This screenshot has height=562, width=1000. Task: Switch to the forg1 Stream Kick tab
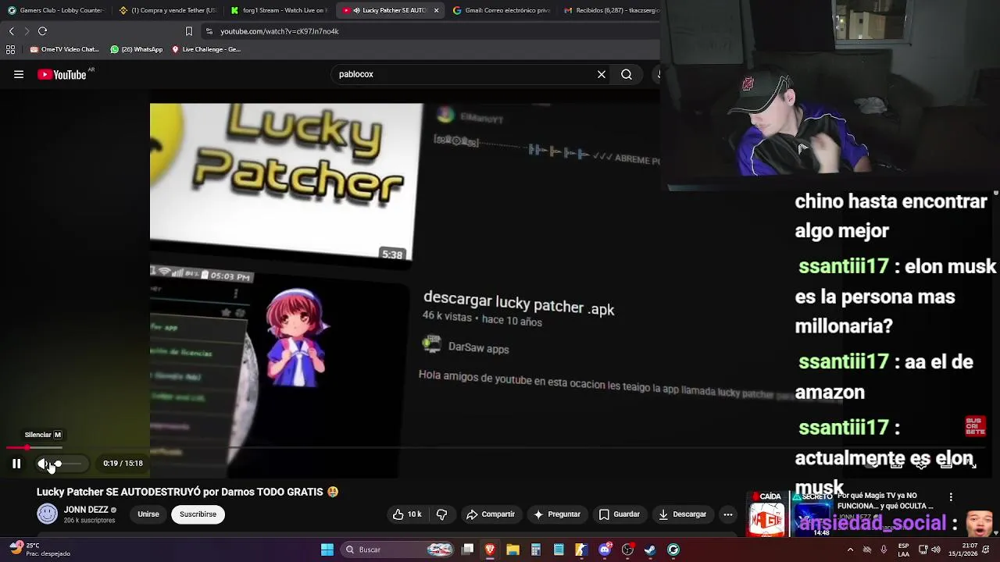(x=280, y=10)
